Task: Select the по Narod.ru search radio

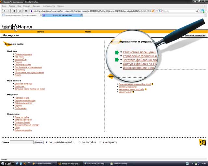Action: click(79, 142)
